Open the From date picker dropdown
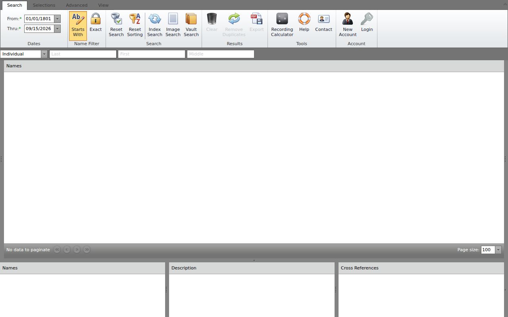The width and height of the screenshot is (508, 317). [x=58, y=19]
